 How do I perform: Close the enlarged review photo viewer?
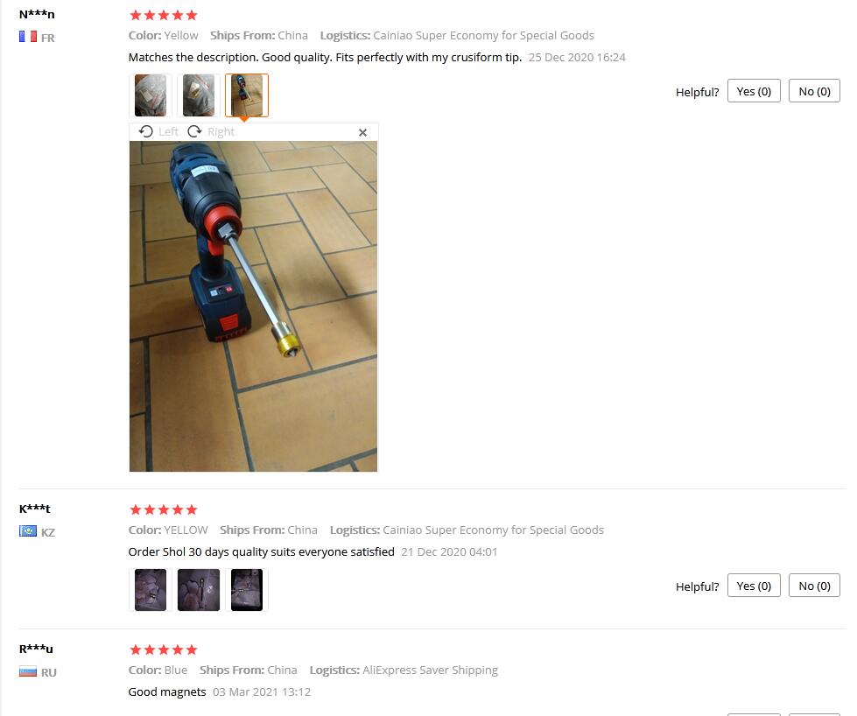point(362,132)
